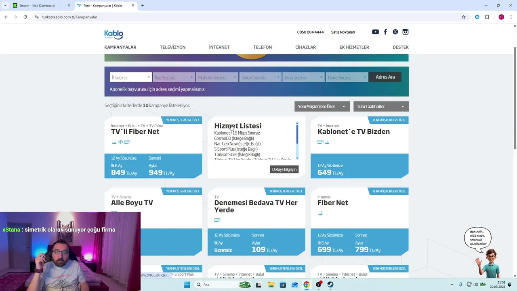Open the virtual assistant Arif avatar
The image size is (517, 291).
pos(490,263)
